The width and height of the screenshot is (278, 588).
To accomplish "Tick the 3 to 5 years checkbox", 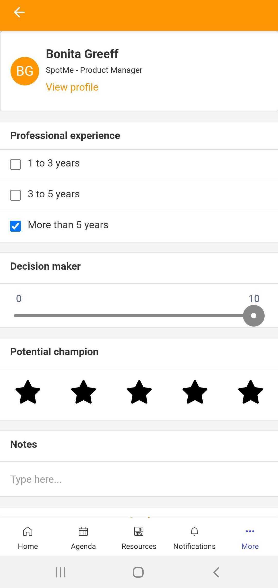I will click(x=15, y=195).
